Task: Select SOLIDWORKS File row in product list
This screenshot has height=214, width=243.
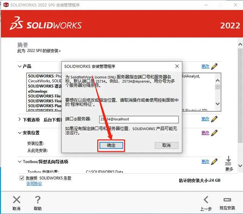Action: 44,96
